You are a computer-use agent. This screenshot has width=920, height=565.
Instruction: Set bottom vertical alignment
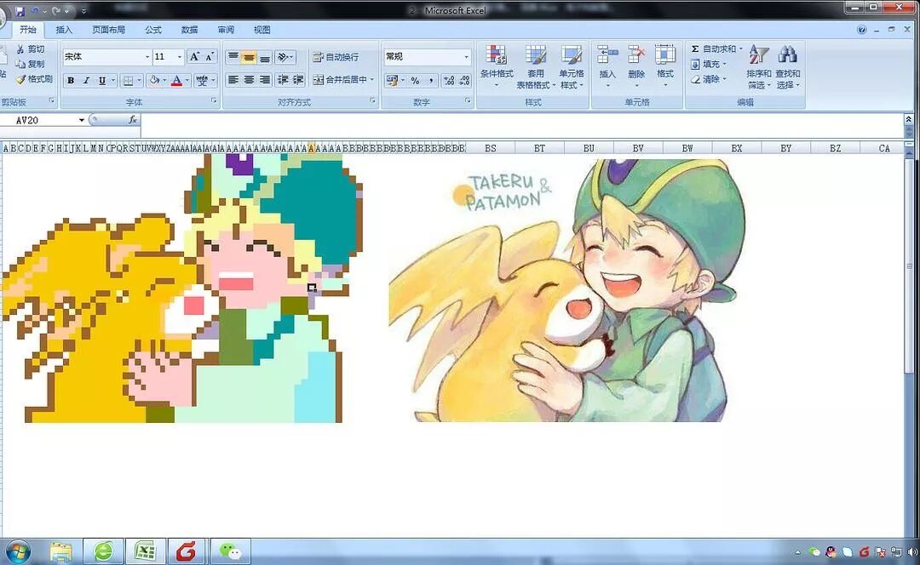[265, 57]
